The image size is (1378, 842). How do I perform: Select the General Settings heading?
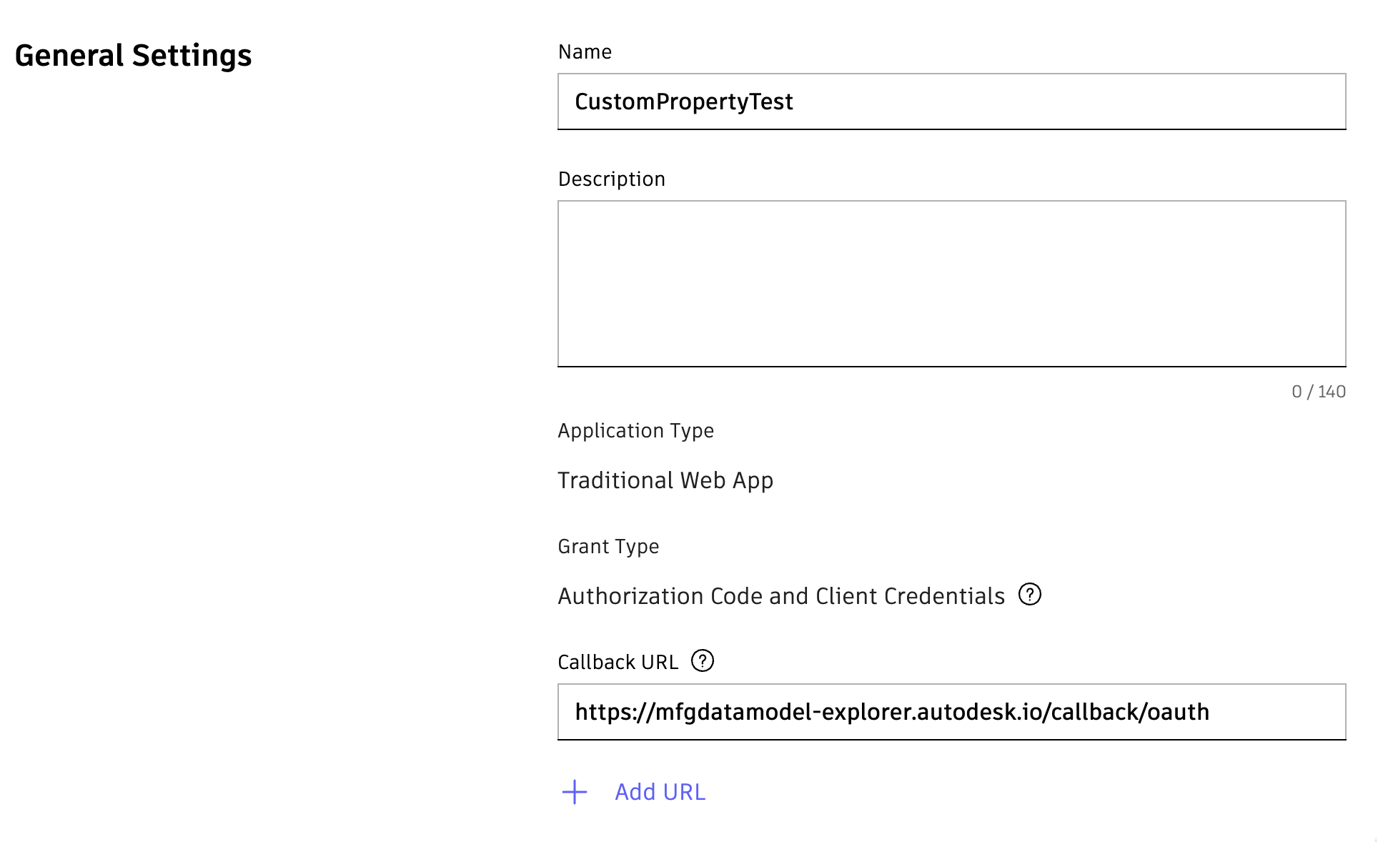tap(134, 54)
